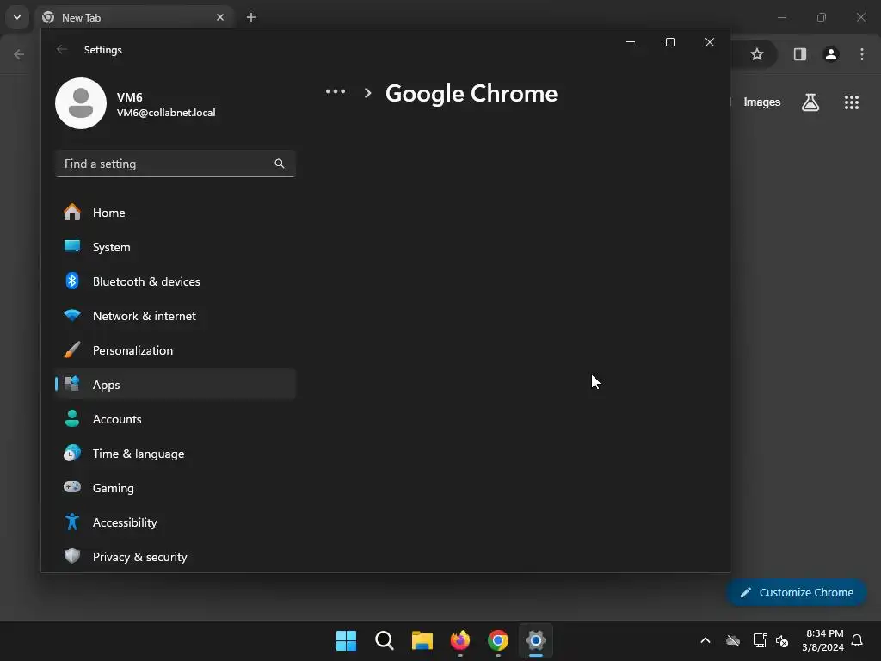The image size is (881, 661).
Task: Go to Network & internet settings
Action: coord(176,316)
